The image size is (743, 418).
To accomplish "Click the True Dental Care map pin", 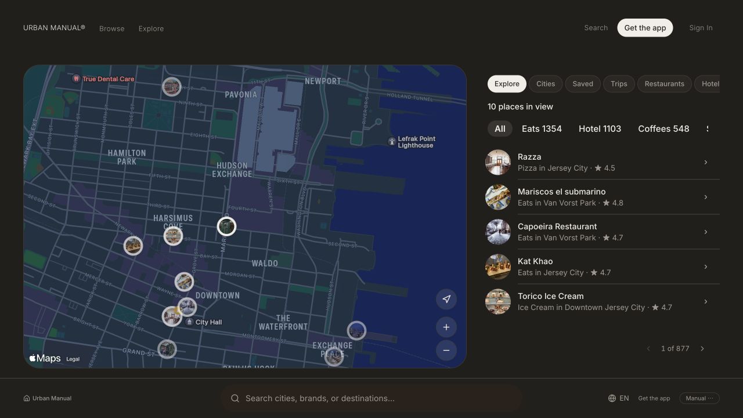I will point(76,78).
